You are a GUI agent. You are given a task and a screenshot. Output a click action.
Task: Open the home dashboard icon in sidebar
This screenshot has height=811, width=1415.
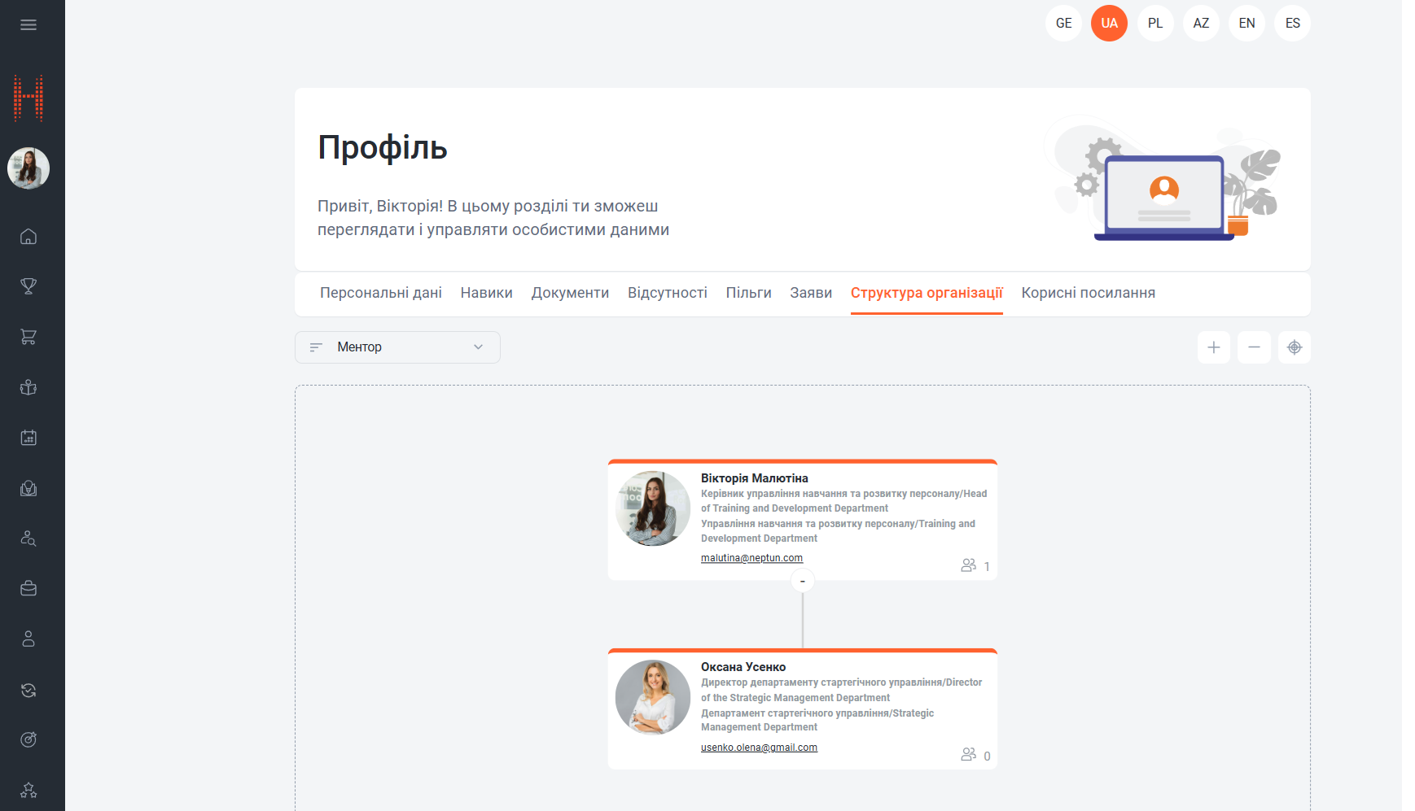(28, 237)
